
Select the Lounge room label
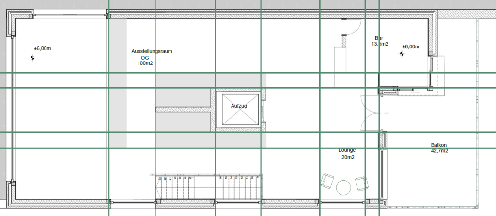pyautogui.click(x=347, y=150)
